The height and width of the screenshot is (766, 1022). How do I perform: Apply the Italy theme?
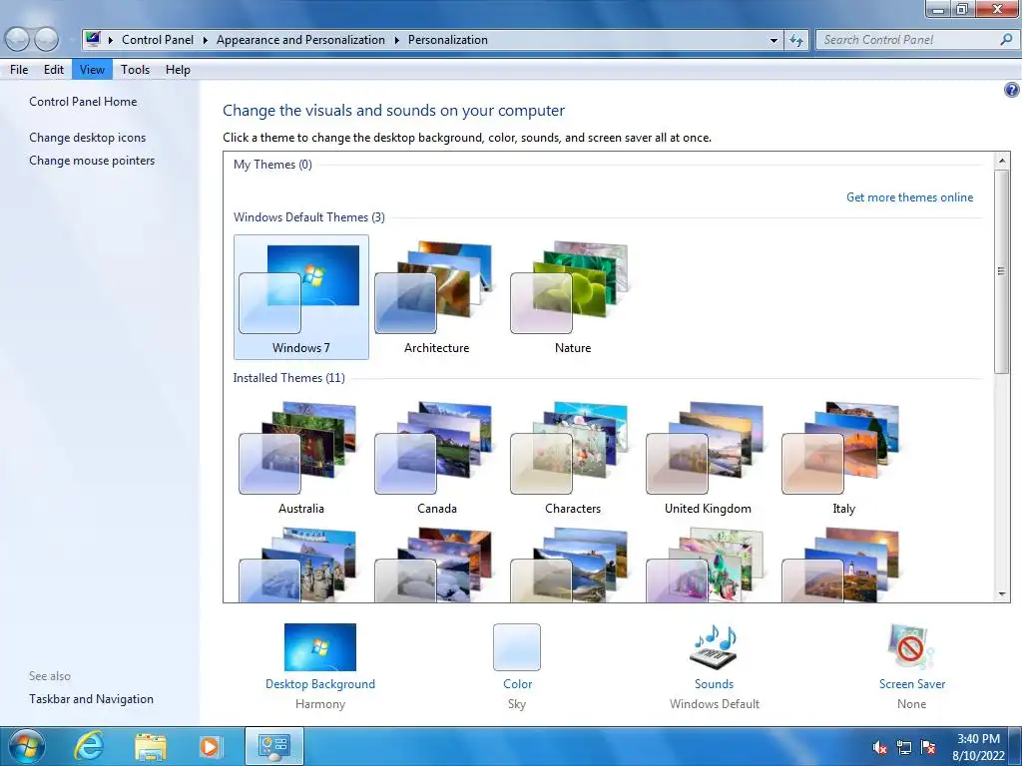tap(843, 458)
